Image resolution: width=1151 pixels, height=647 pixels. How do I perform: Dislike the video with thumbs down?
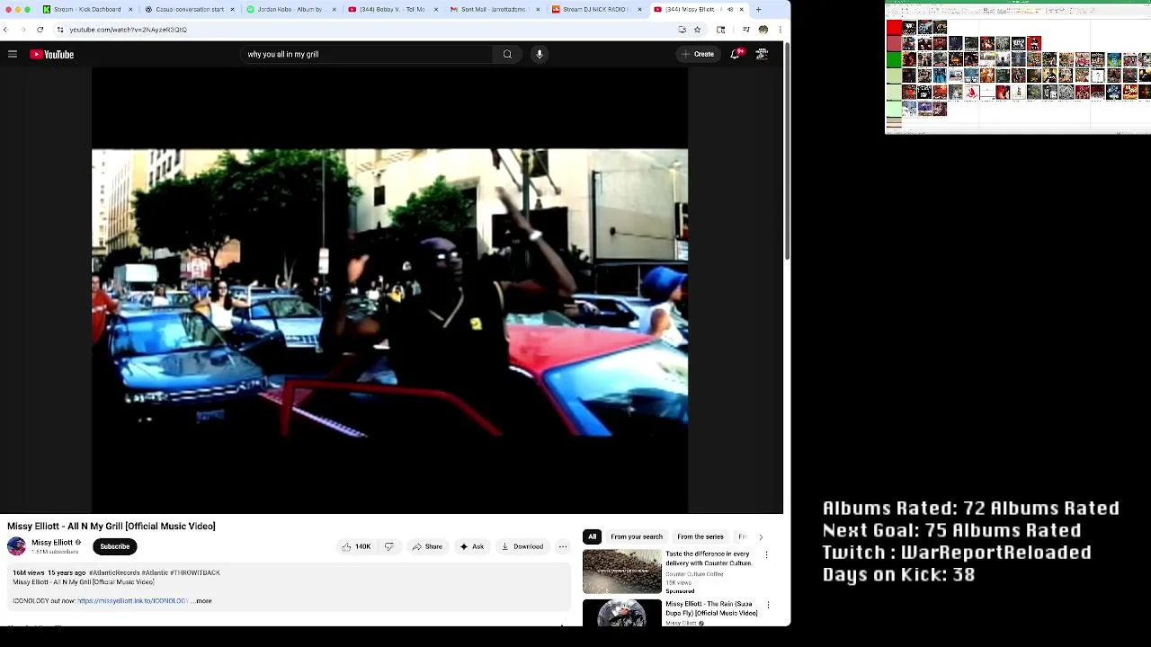[x=388, y=546]
